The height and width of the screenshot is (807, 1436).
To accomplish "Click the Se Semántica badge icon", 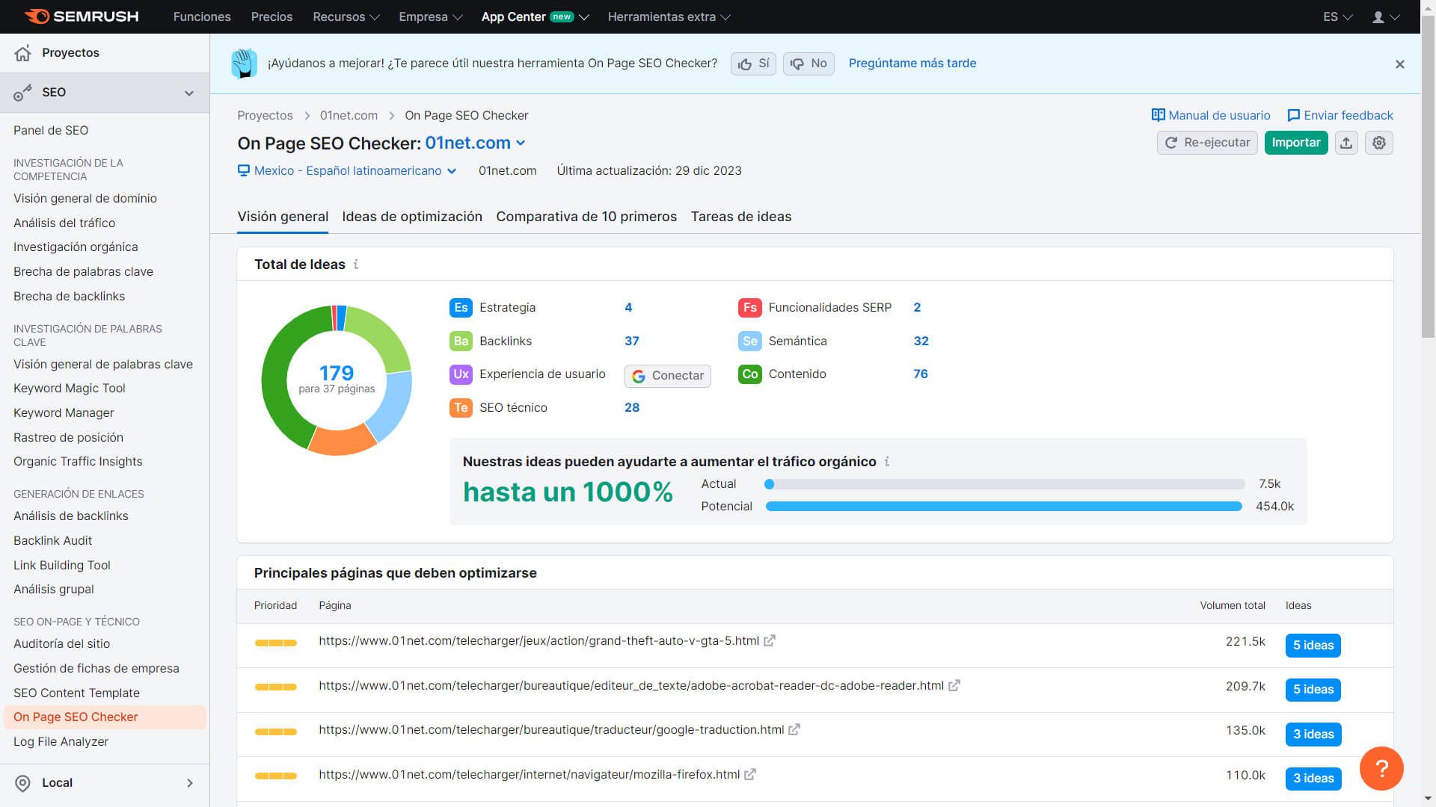I will pos(749,341).
